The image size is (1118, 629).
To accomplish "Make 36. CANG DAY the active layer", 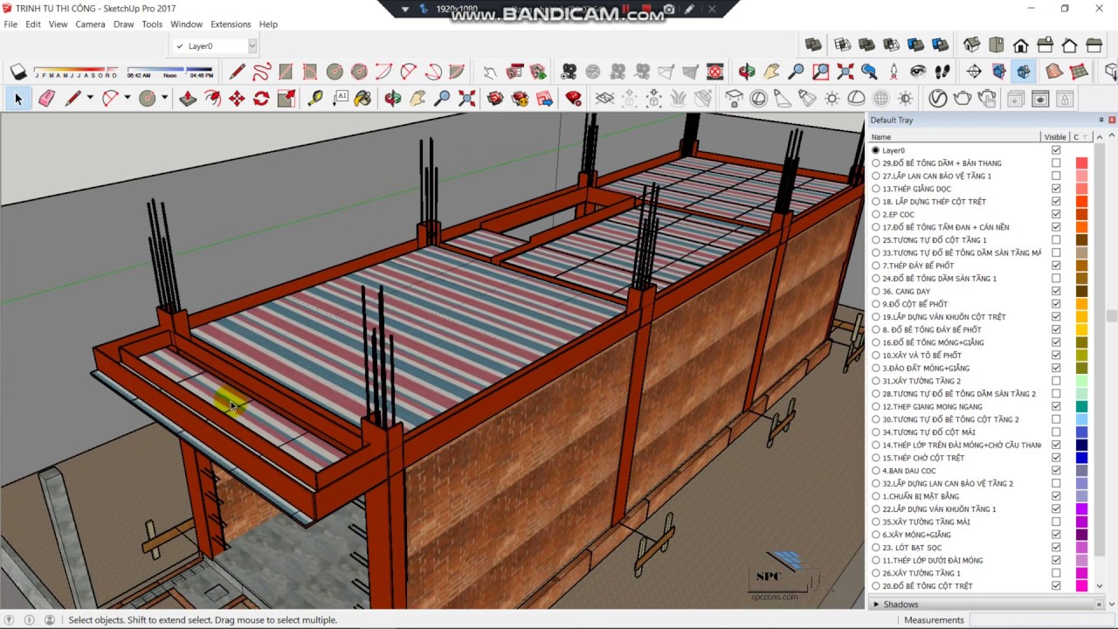I will pos(876,291).
